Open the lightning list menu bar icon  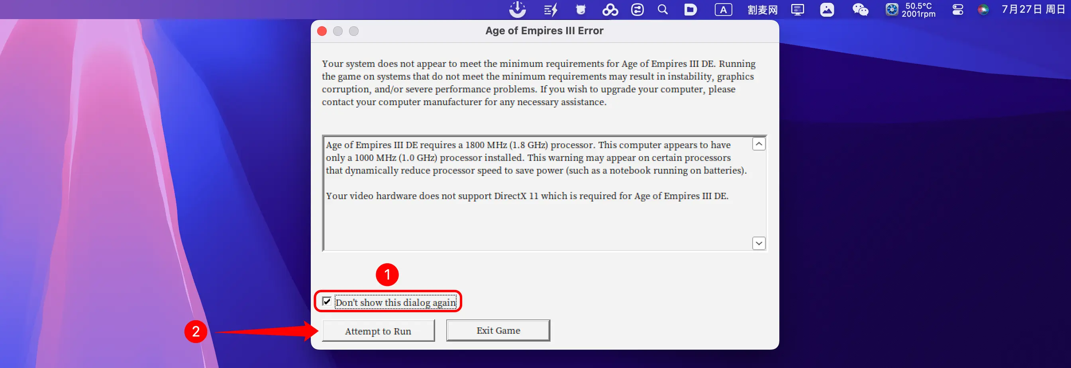(x=551, y=10)
